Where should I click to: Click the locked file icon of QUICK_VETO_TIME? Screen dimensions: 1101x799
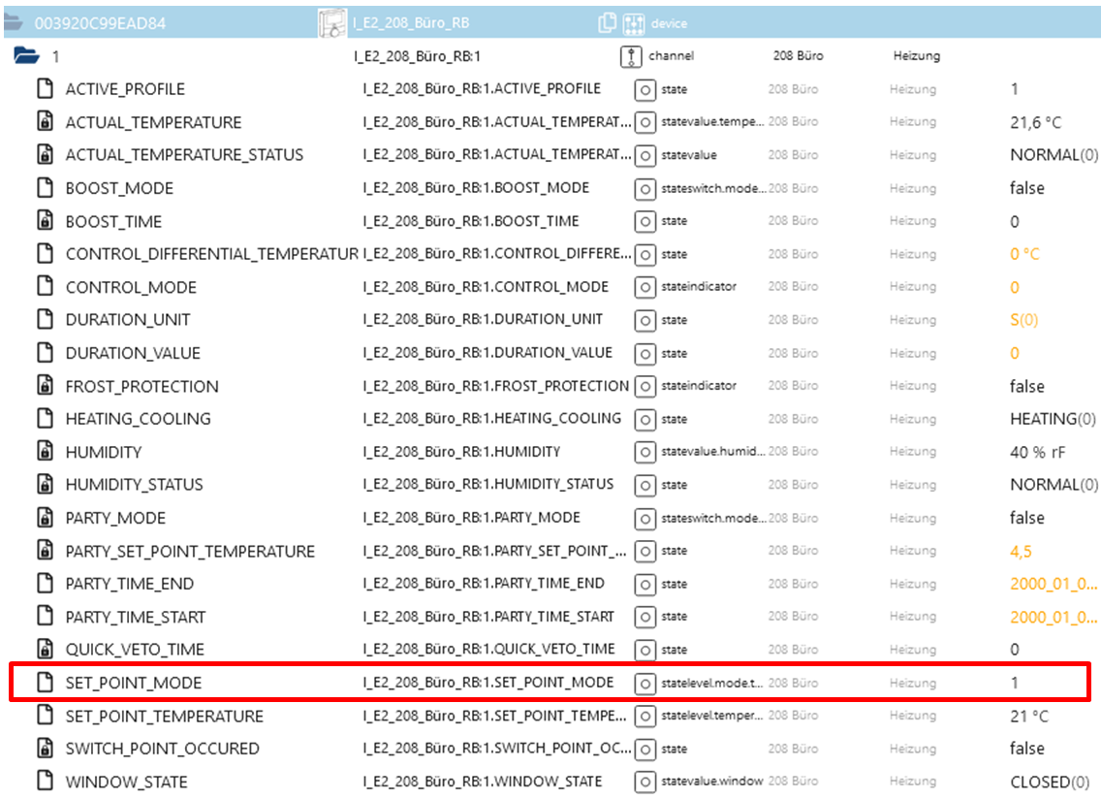coord(45,650)
